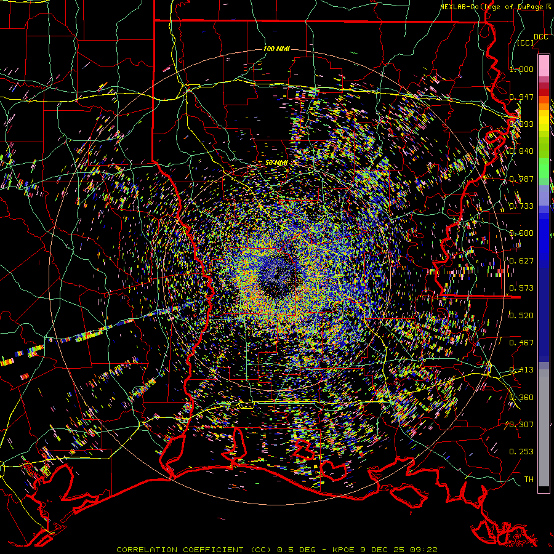The height and width of the screenshot is (554, 554).
Task: Select the 0.413 legend value
Action: [521, 370]
